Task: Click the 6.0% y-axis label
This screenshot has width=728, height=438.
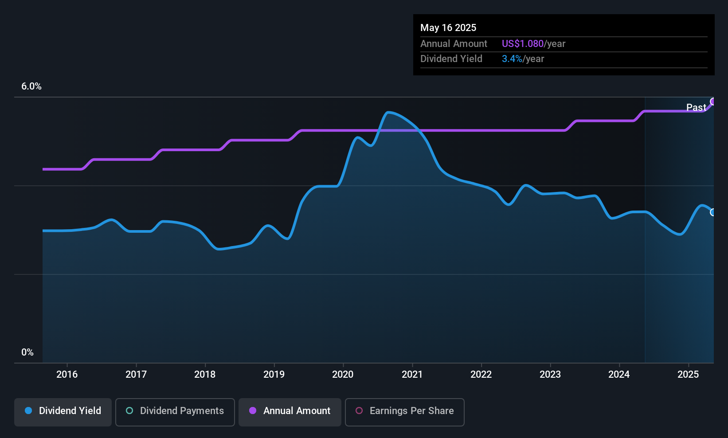Action: (31, 86)
